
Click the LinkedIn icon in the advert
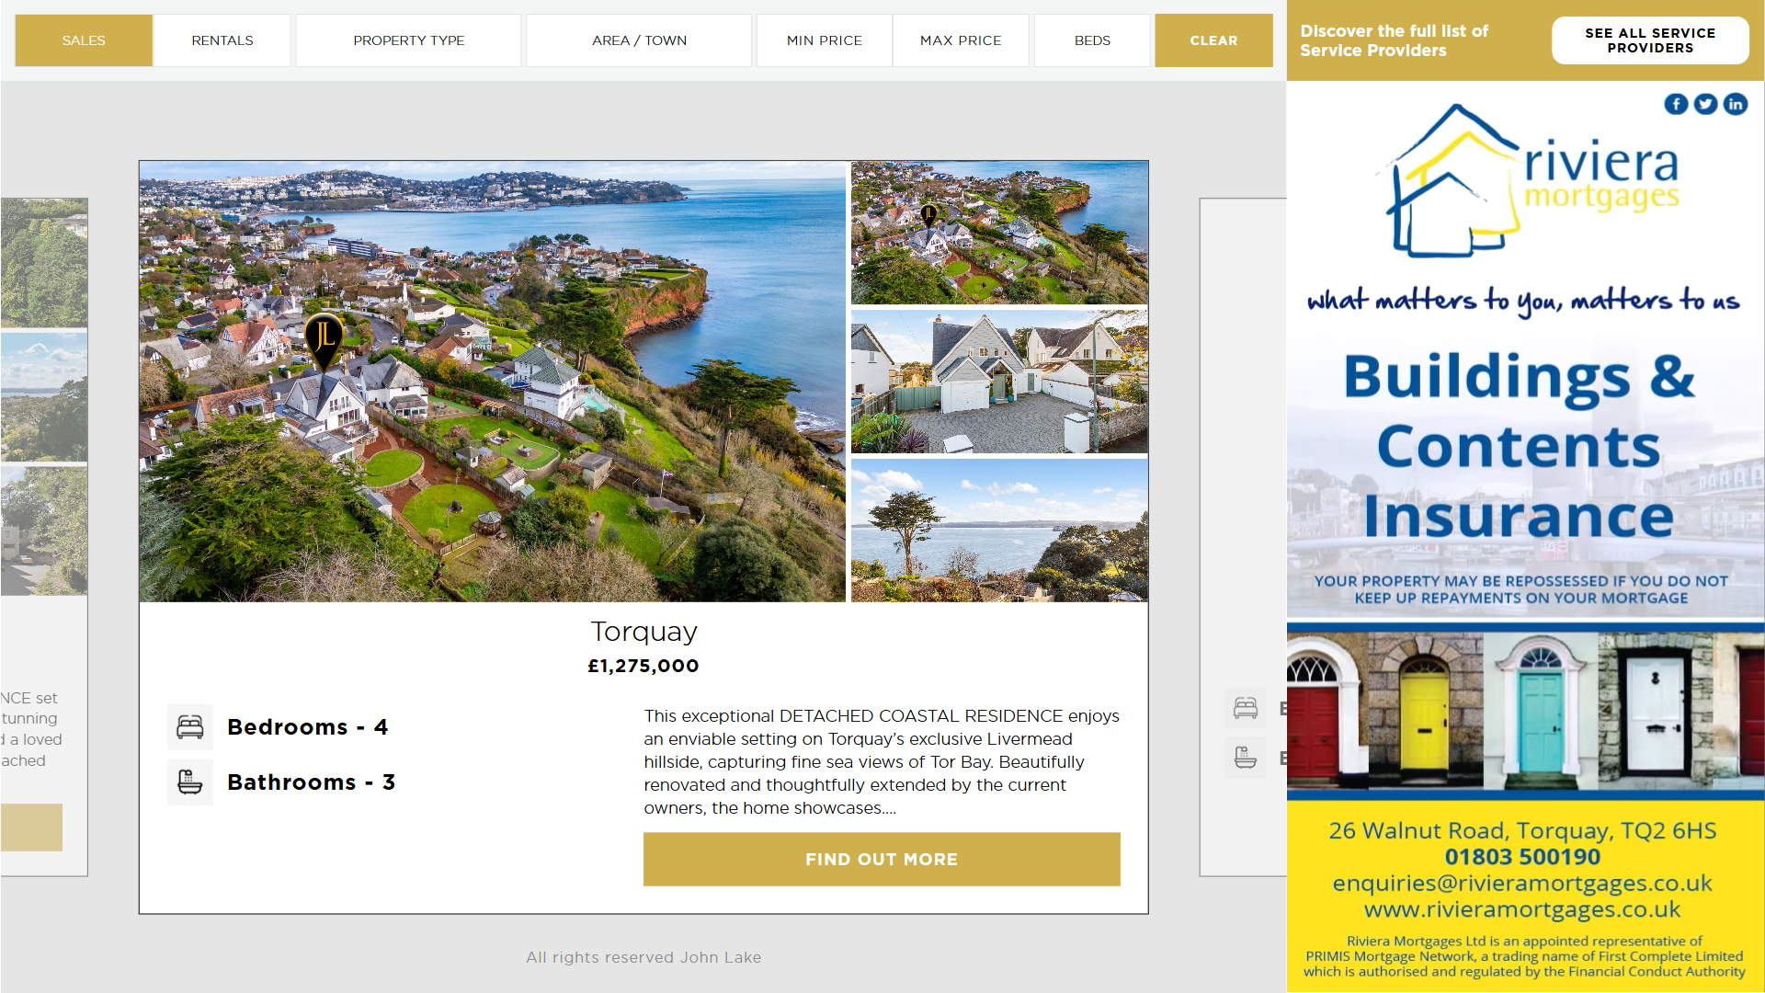coord(1735,104)
